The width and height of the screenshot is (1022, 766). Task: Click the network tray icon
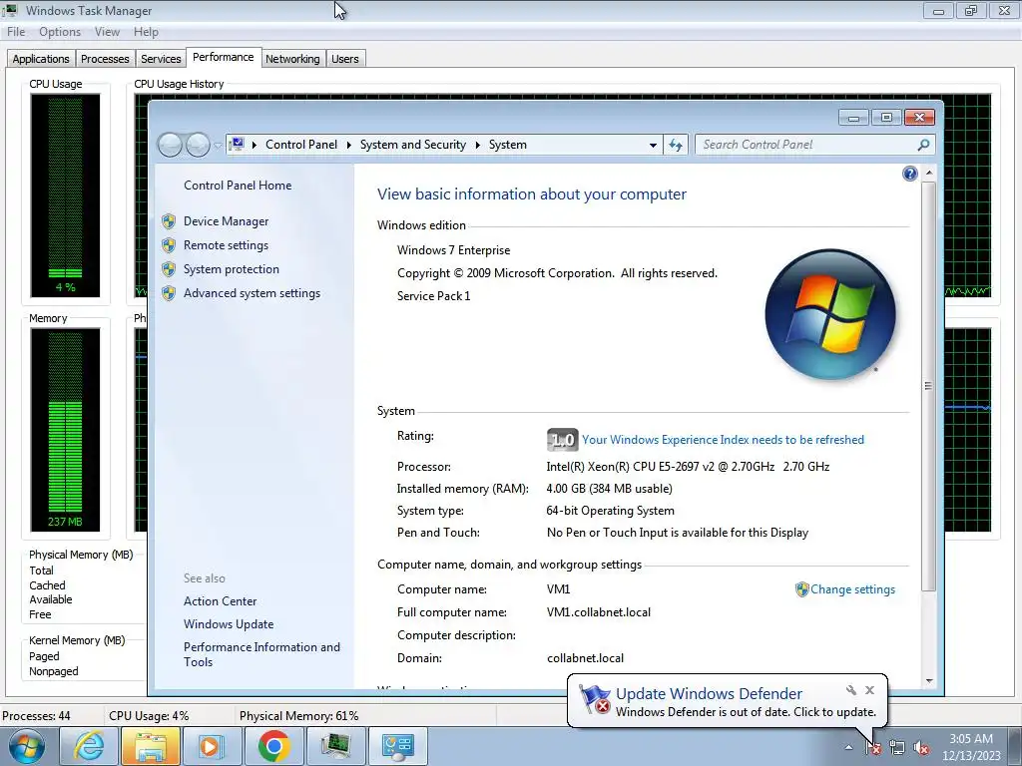[897, 748]
